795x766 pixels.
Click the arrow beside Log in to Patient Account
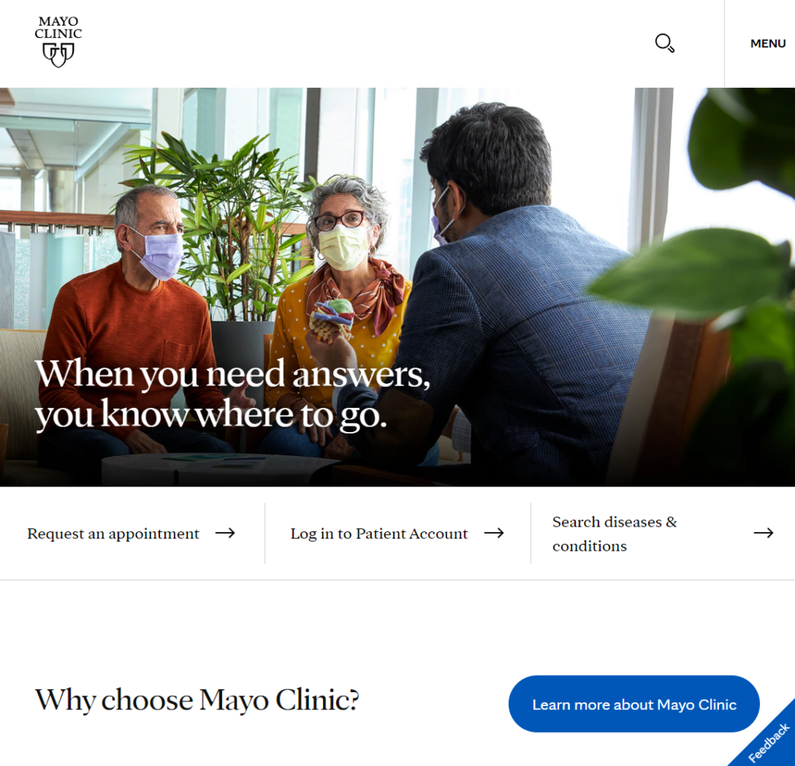pyautogui.click(x=494, y=533)
